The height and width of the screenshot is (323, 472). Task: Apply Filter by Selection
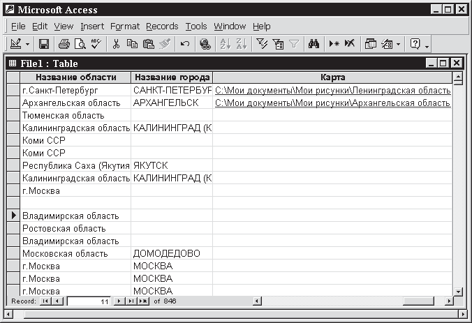click(x=263, y=44)
